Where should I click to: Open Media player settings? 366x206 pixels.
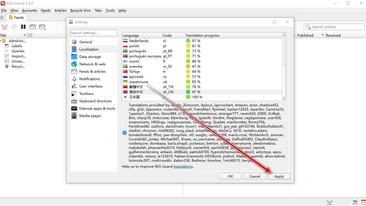[x=93, y=116]
